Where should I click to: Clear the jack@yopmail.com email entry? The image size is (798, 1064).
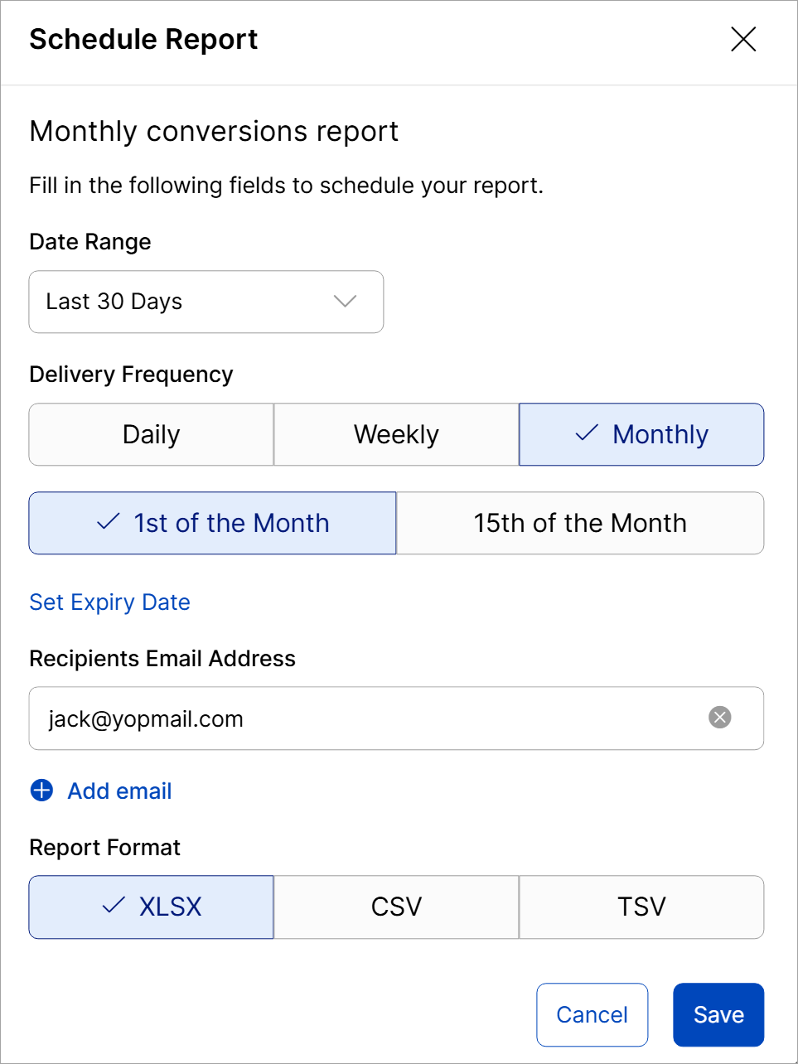(x=720, y=718)
